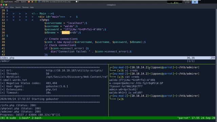The image size is (217, 122).
Task: Click the /adminer.php result line
Action: [20, 111]
